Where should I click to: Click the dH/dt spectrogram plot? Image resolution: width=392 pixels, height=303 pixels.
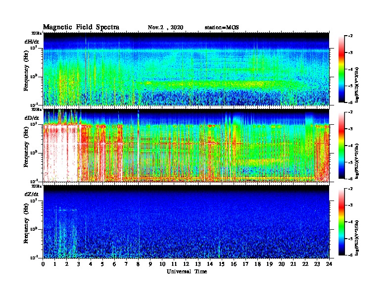(186, 69)
